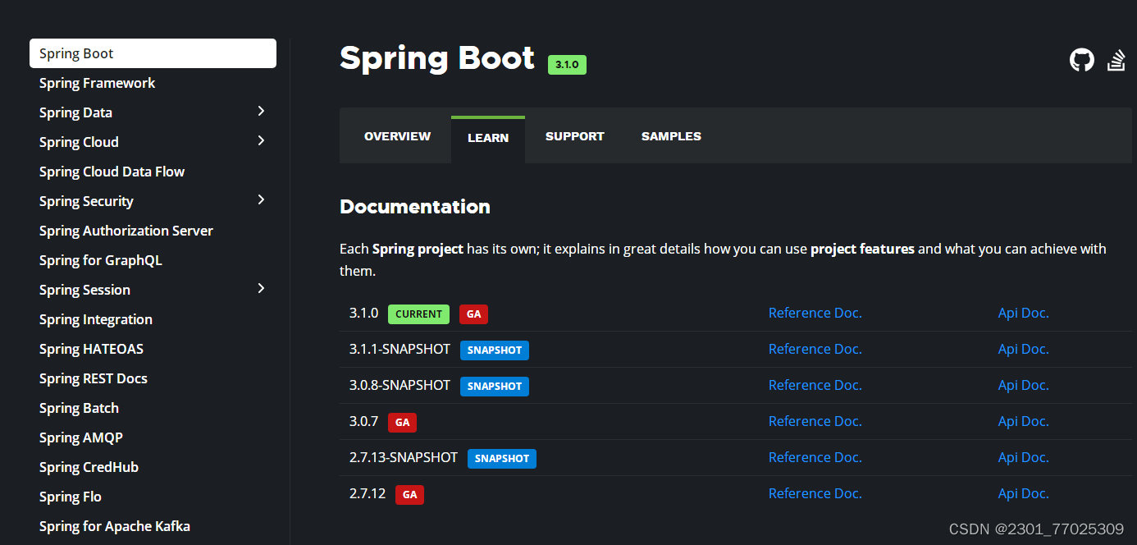Viewport: 1137px width, 545px height.
Task: Open Reference Doc. for 2.7.13-SNAPSHOT
Action: (x=815, y=457)
